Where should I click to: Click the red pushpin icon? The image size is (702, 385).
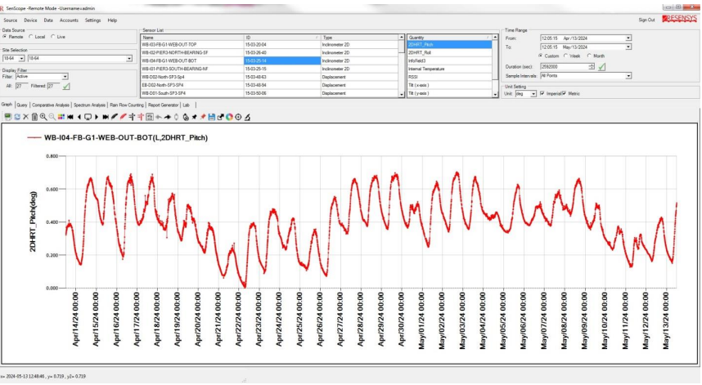(x=203, y=117)
